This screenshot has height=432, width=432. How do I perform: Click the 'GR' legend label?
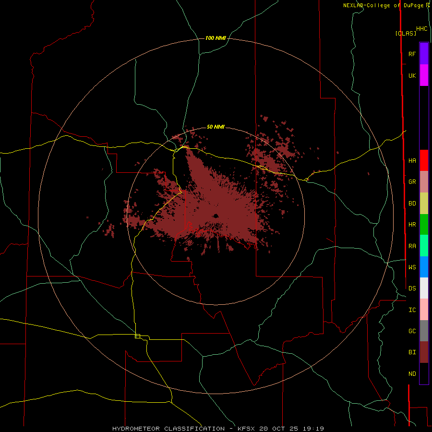(x=412, y=181)
